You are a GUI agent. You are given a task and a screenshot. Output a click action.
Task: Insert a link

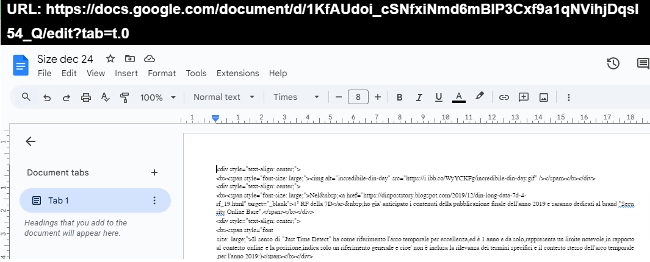click(504, 97)
